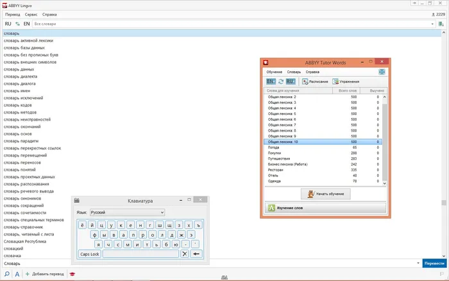Viewport: 449px width, 281px height.
Task: Click the Изучение слов bar
Action: (325, 208)
